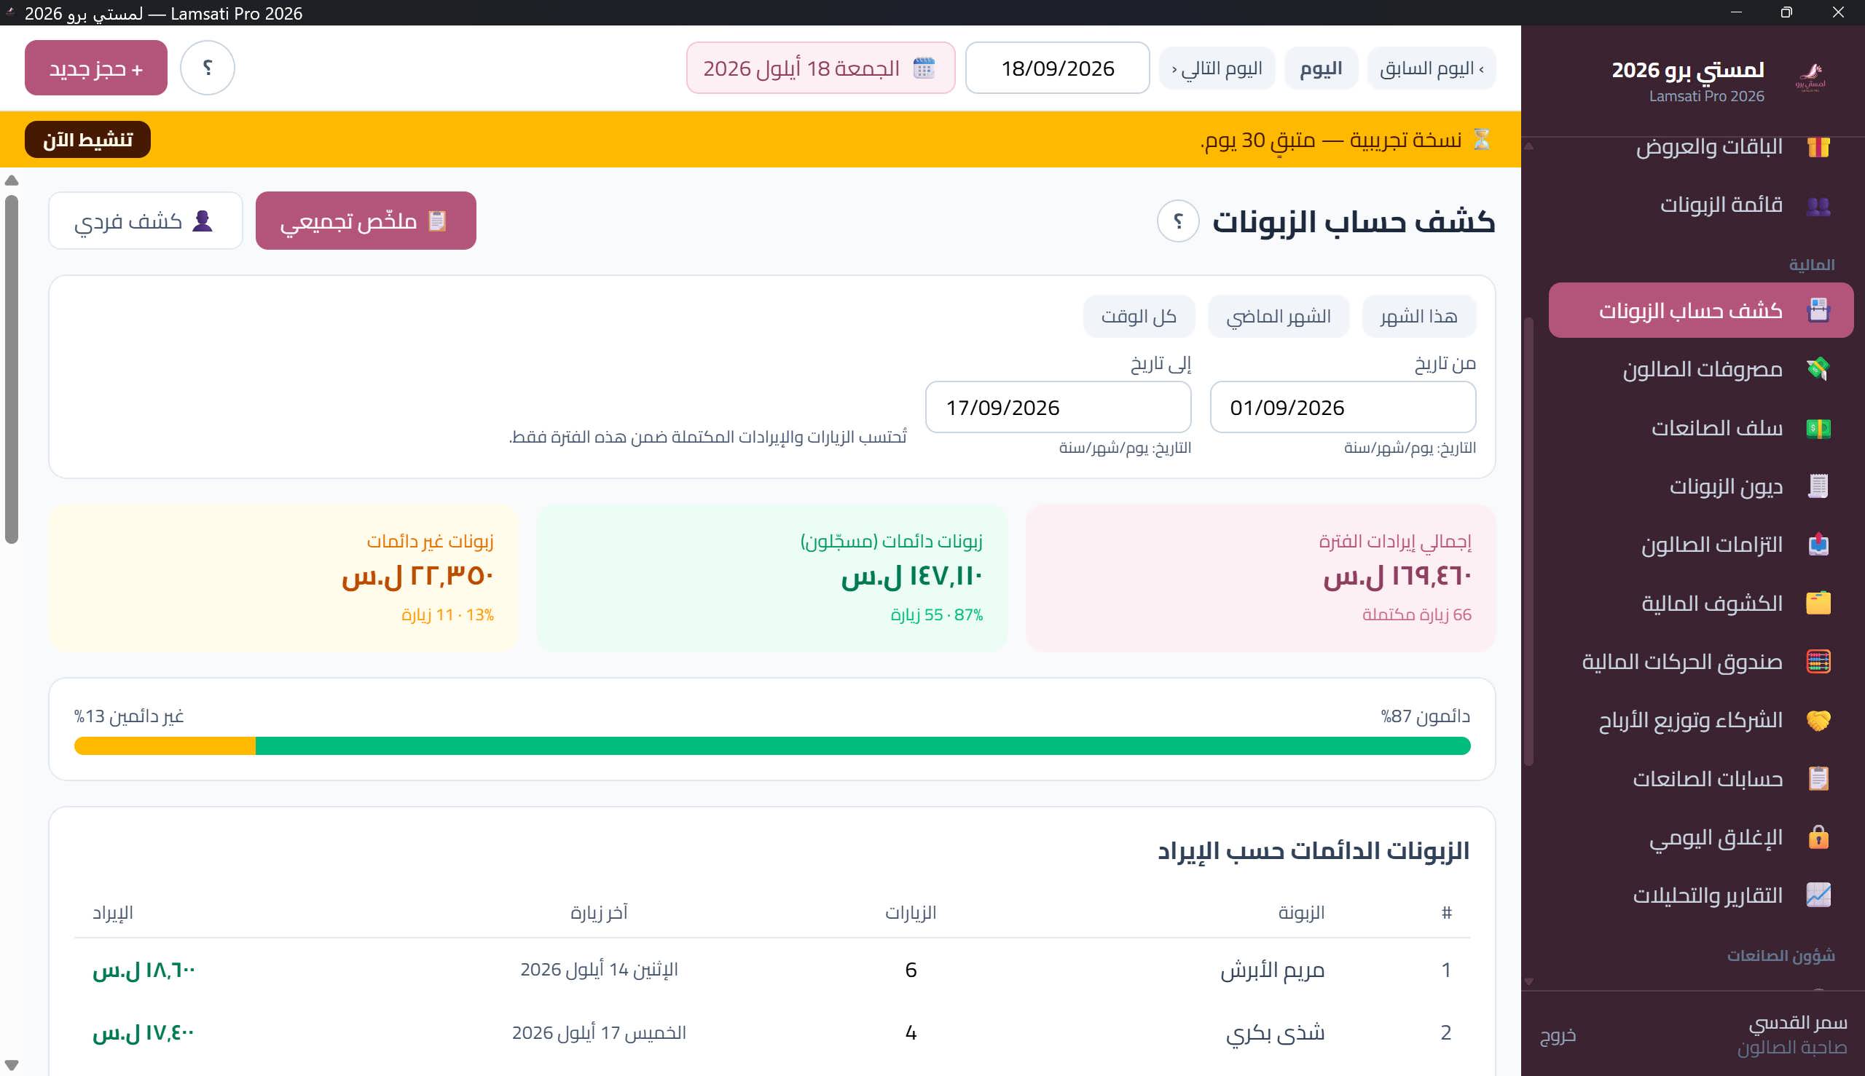The width and height of the screenshot is (1865, 1076).
Task: Select كل الوقت period filter
Action: click(x=1139, y=316)
